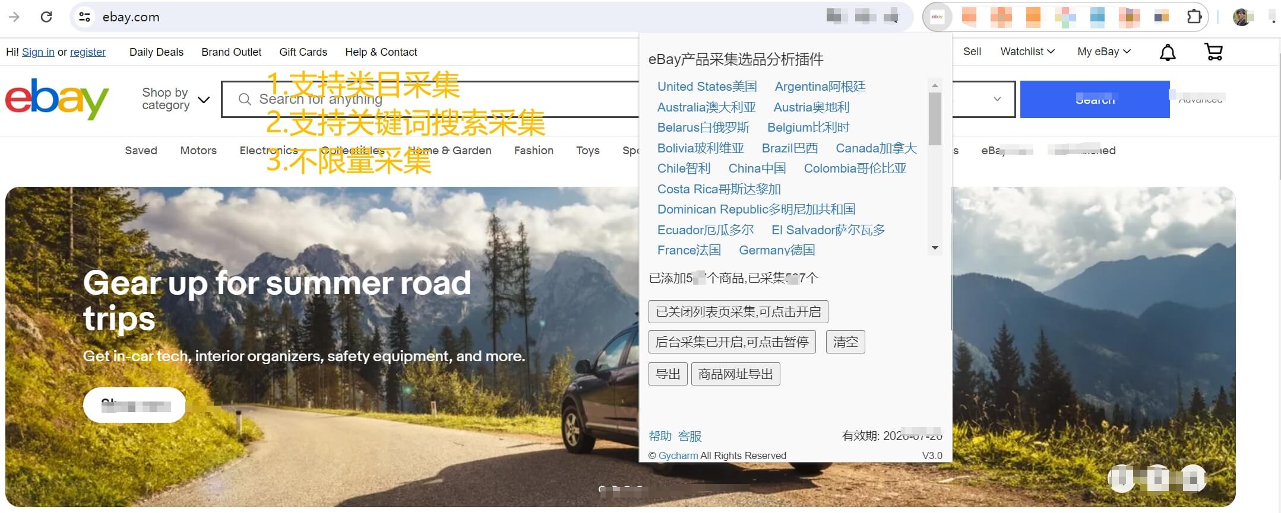The image size is (1281, 513).
Task: Toggle 已关闭列表页采集,可点击开启 button
Action: pyautogui.click(x=738, y=311)
